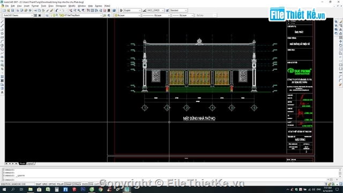Open the Express menu
The image size is (343, 193).
pos(99,6)
